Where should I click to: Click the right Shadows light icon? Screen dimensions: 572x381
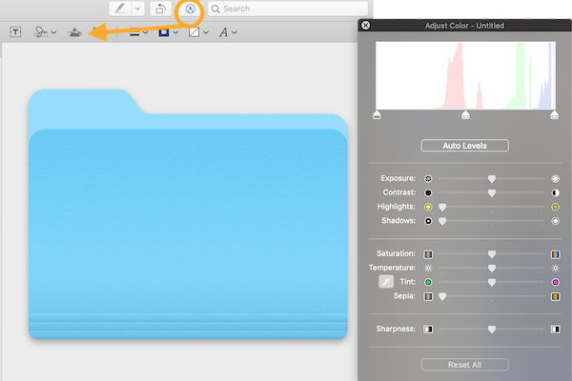pos(555,221)
